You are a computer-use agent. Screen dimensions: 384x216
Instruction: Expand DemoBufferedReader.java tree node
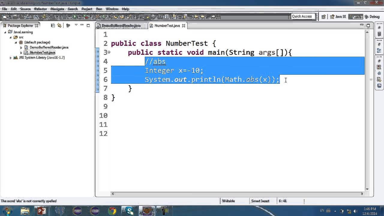point(21,47)
